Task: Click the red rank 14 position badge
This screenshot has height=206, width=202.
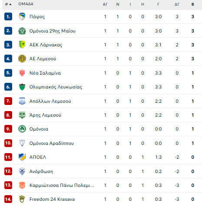Action: point(8,199)
